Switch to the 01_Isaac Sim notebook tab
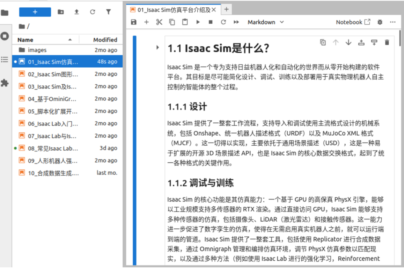 [174, 10]
